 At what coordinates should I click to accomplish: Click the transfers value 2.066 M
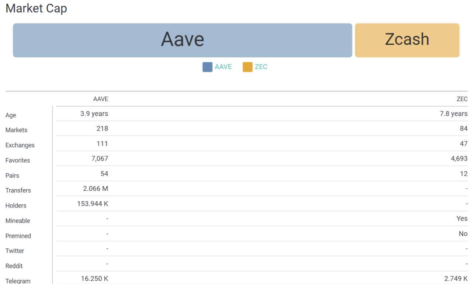pyautogui.click(x=96, y=189)
